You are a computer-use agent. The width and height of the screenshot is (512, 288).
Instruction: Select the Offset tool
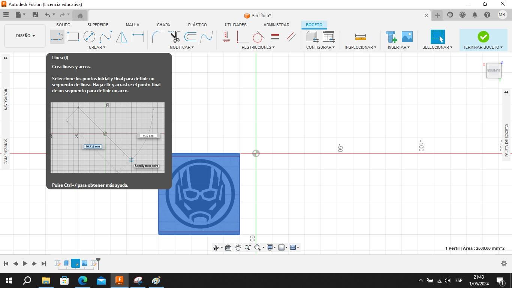(x=190, y=37)
